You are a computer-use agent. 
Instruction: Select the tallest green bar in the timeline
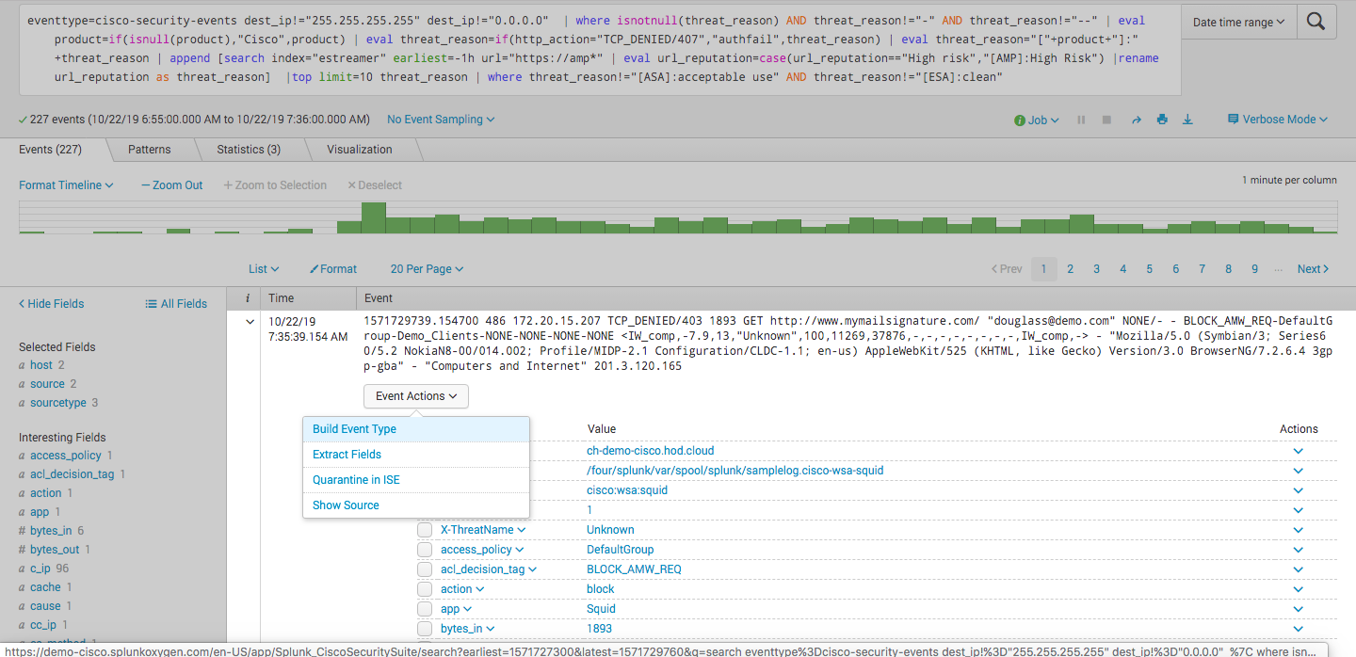tap(374, 217)
